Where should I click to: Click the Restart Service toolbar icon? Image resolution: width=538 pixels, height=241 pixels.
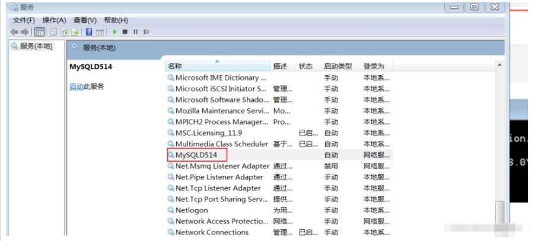click(x=147, y=32)
